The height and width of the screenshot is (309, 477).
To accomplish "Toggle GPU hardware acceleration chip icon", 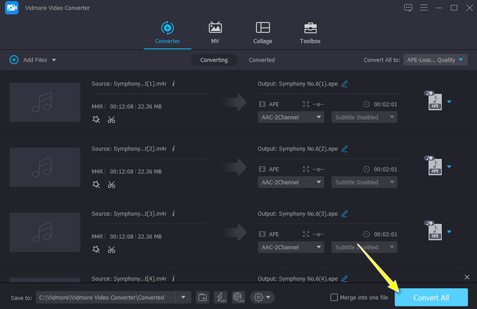I will 238,297.
